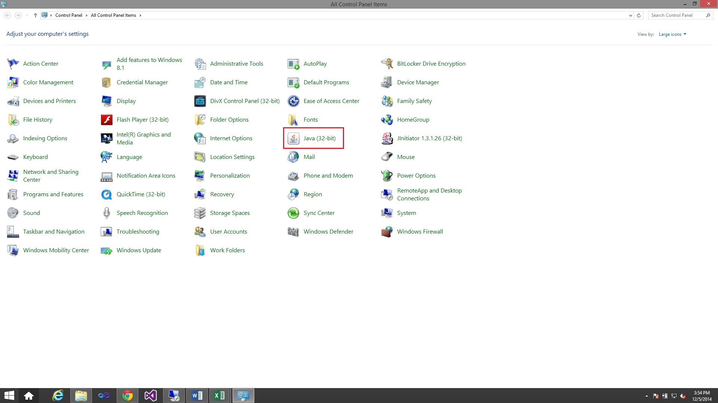Click the Indexing Options icon
The image size is (718, 403).
pyautogui.click(x=13, y=138)
